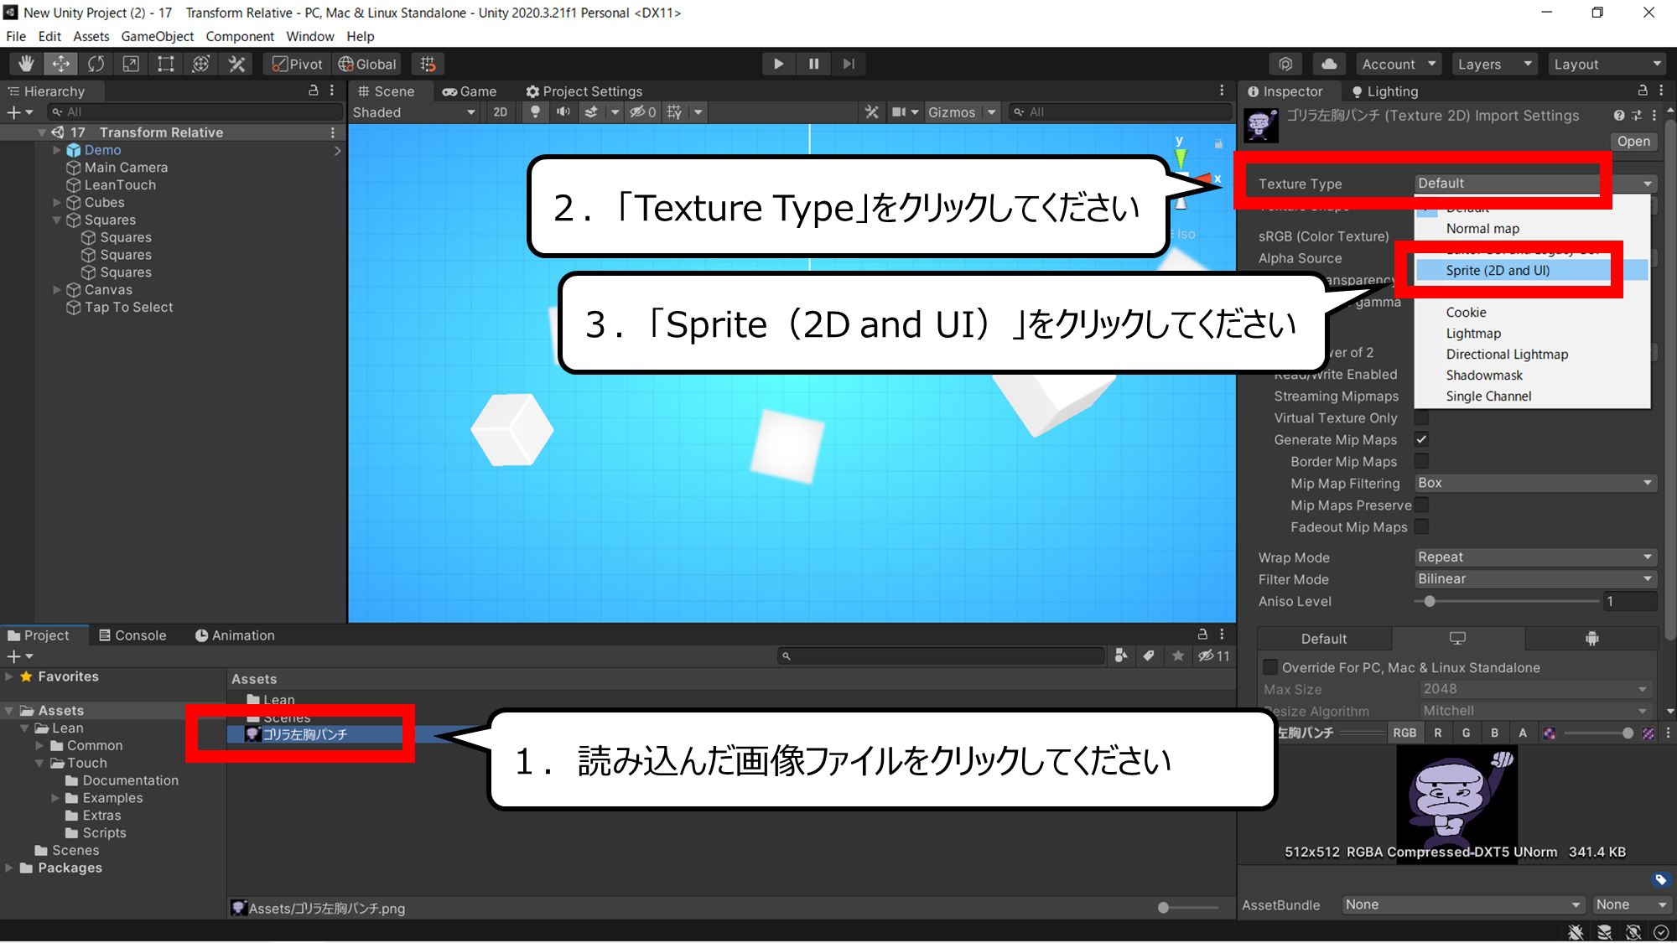This screenshot has width=1677, height=943.
Task: Select the Transform tool
Action: (x=201, y=64)
